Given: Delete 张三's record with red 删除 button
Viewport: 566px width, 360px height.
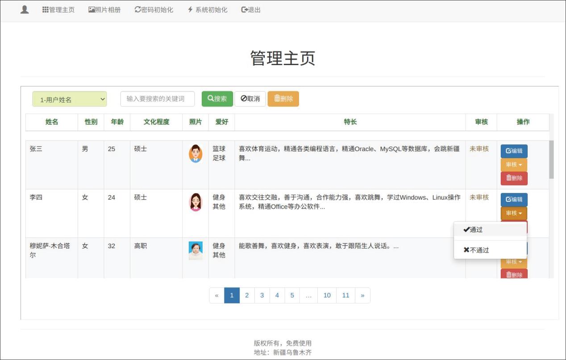Looking at the screenshot, I should click(514, 178).
